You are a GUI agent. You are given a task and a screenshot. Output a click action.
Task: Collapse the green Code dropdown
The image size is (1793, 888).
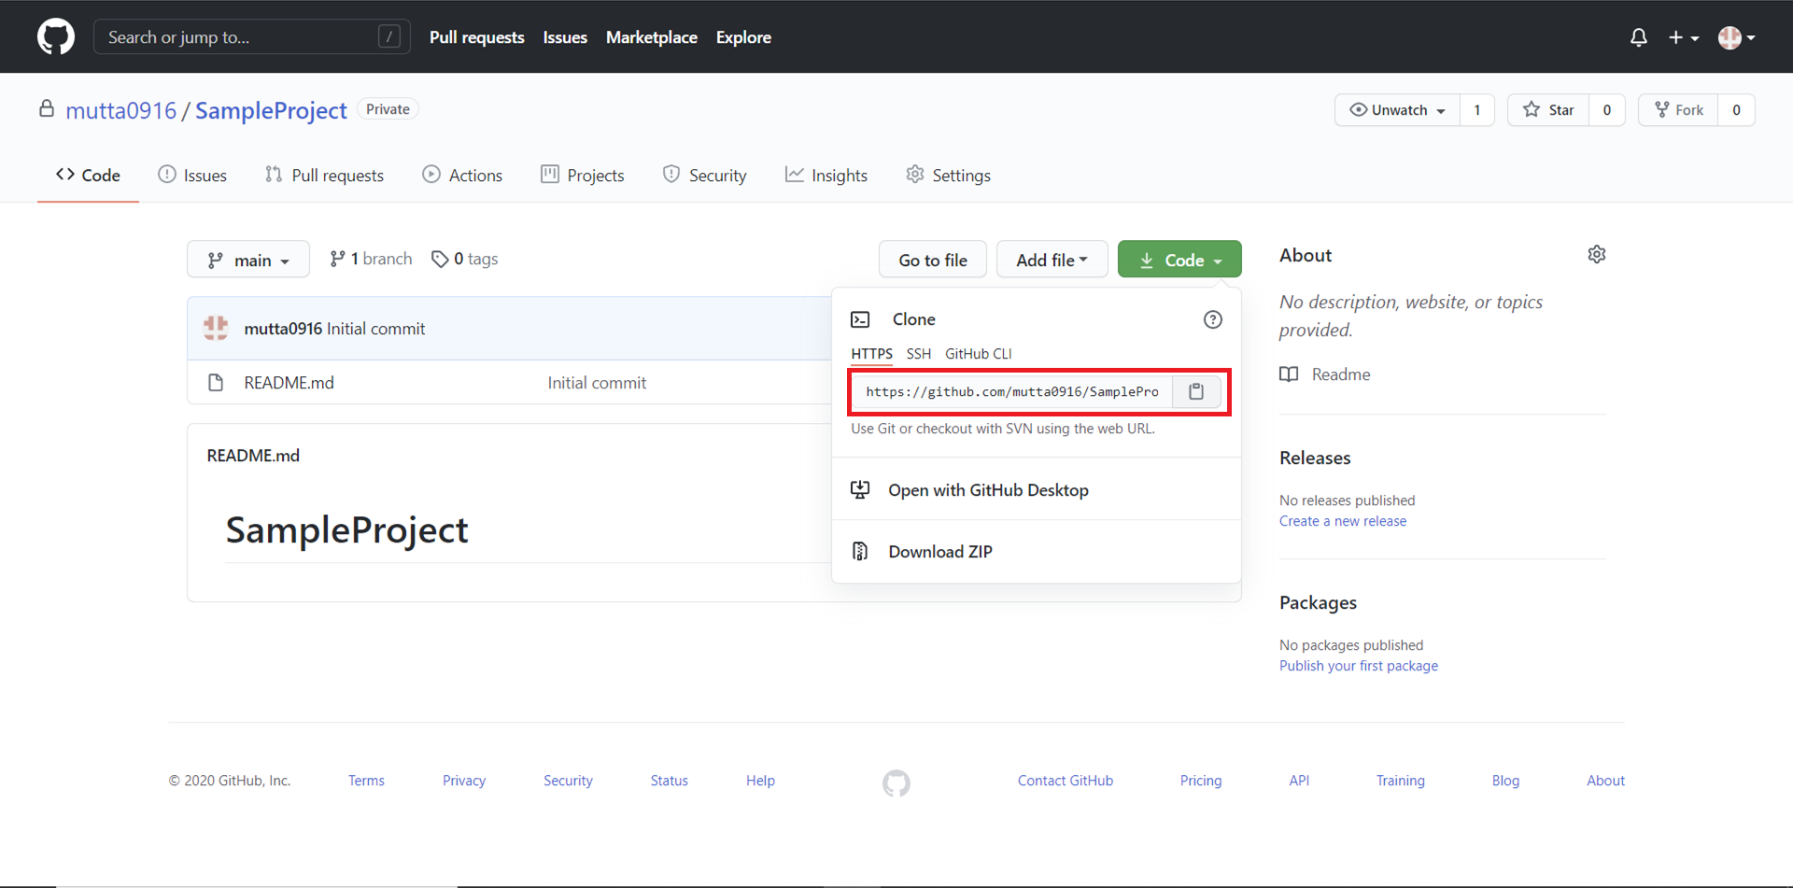pos(1179,260)
